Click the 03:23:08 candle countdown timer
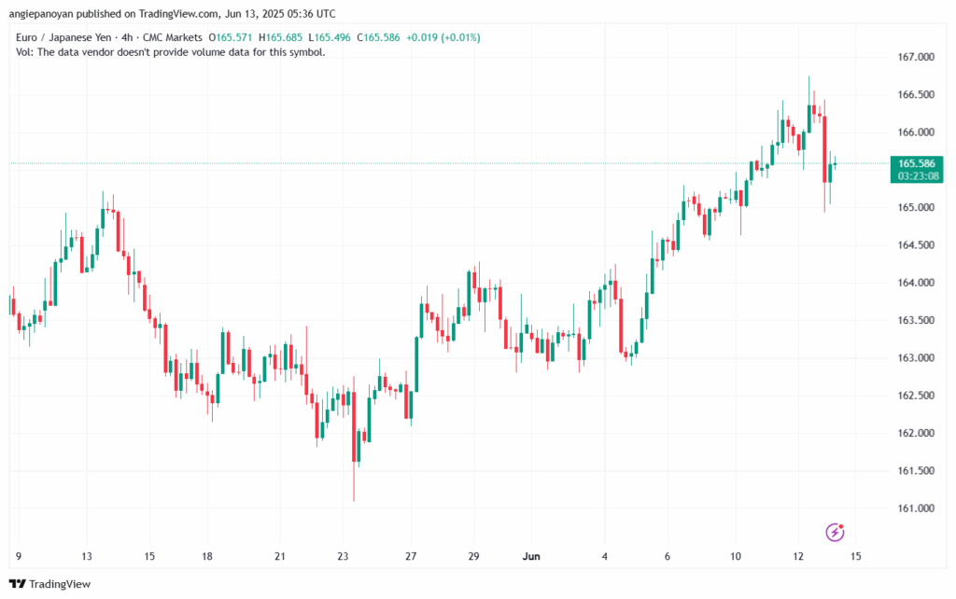Image resolution: width=956 pixels, height=599 pixels. point(912,175)
